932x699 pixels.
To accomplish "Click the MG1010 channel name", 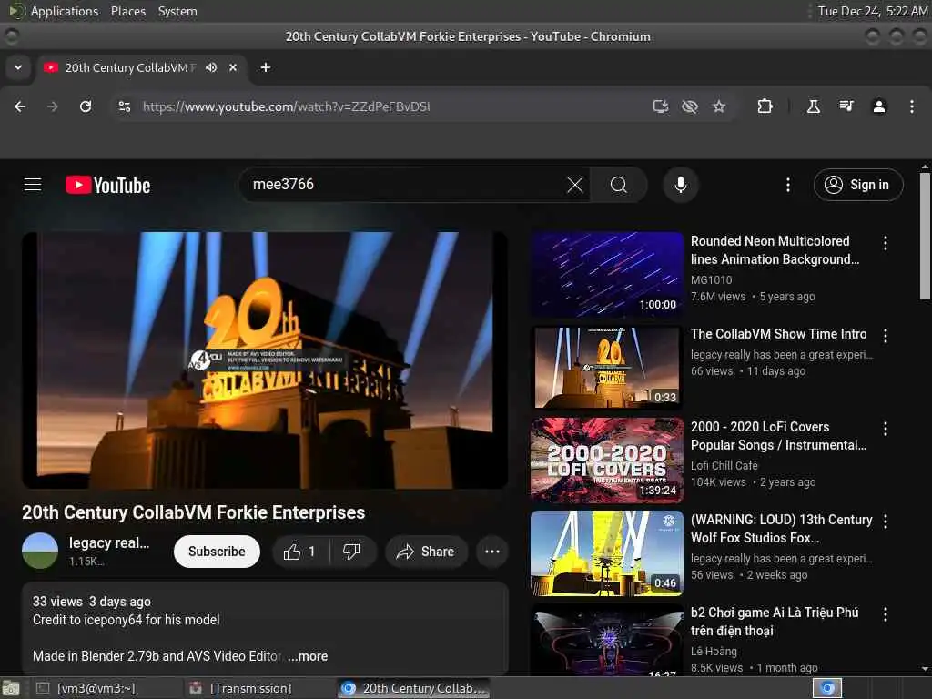I will click(x=712, y=280).
